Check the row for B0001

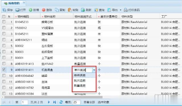tap(4, 58)
